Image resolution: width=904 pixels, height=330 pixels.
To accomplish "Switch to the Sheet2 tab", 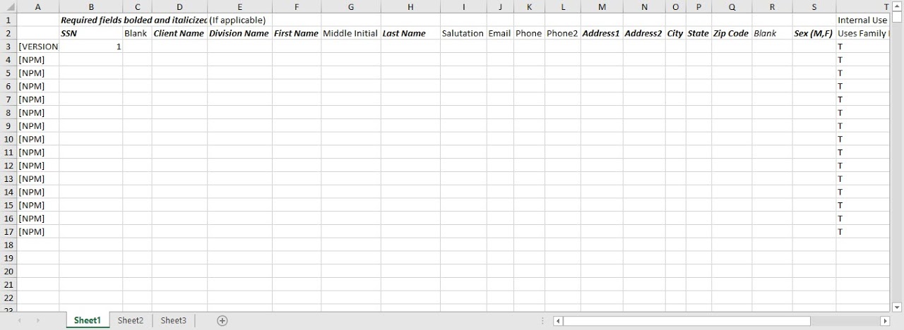I will point(131,321).
